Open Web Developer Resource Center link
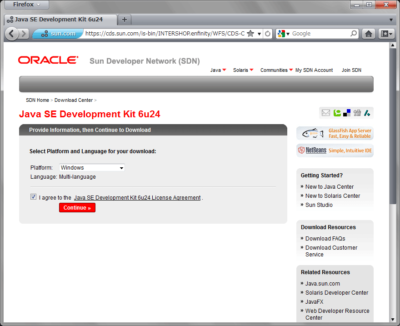 tap(337, 314)
